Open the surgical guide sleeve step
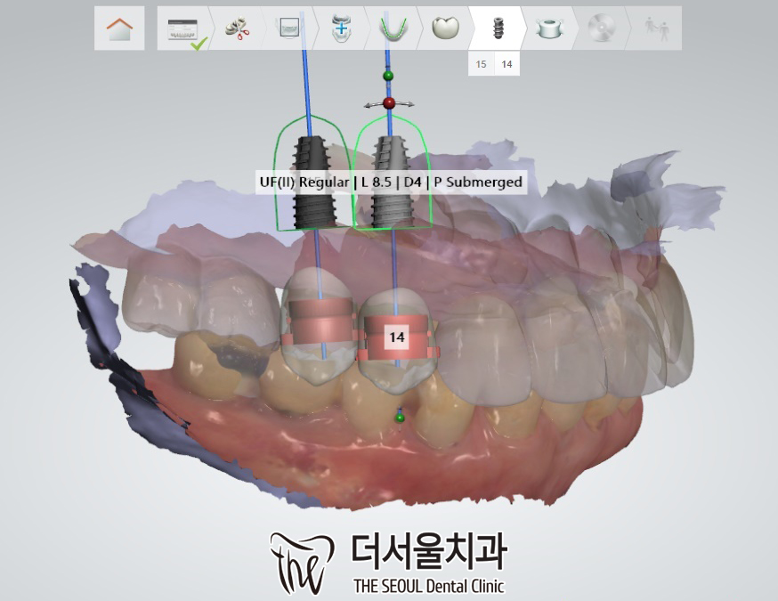The width and height of the screenshot is (778, 601). tap(550, 28)
